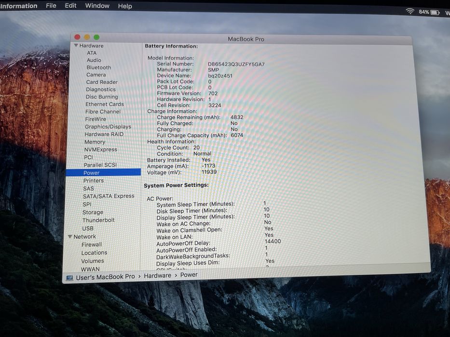The image size is (450, 337).
Task: Click the Firmware Version value 702
Action: pyautogui.click(x=213, y=93)
